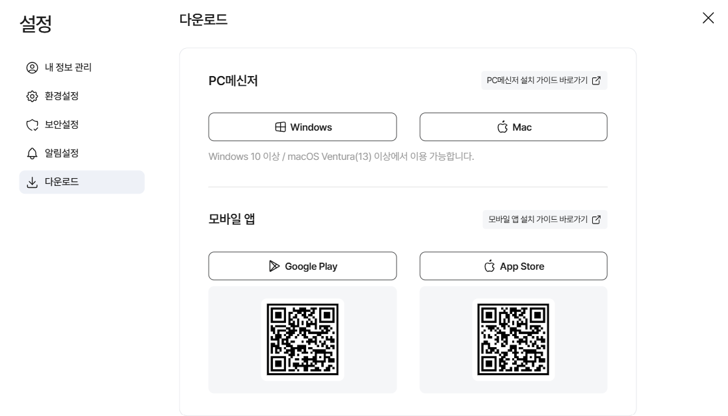Click external link icon in 모바일 앱 guide
Screen dimensions: 728x416
click(x=596, y=220)
